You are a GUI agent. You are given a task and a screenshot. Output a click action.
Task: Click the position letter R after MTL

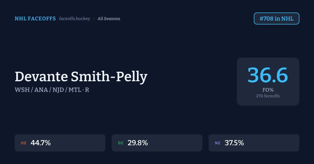[87, 90]
